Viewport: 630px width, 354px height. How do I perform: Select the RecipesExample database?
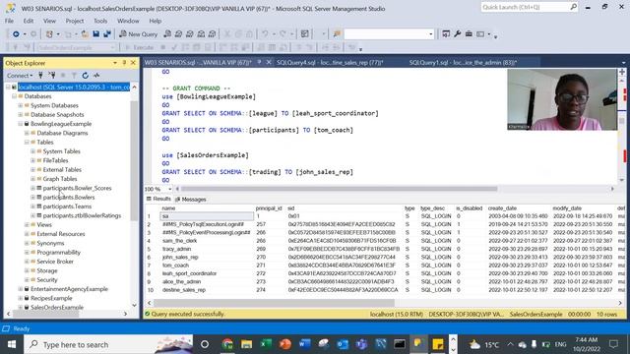[x=51, y=298]
